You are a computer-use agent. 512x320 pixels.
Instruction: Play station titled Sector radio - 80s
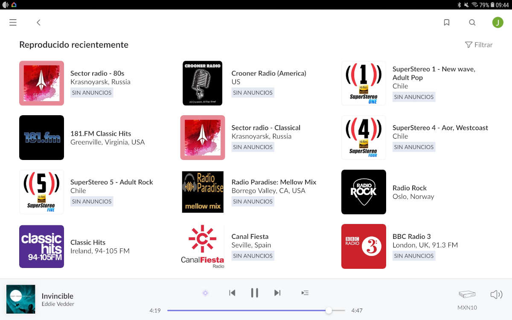point(97,73)
